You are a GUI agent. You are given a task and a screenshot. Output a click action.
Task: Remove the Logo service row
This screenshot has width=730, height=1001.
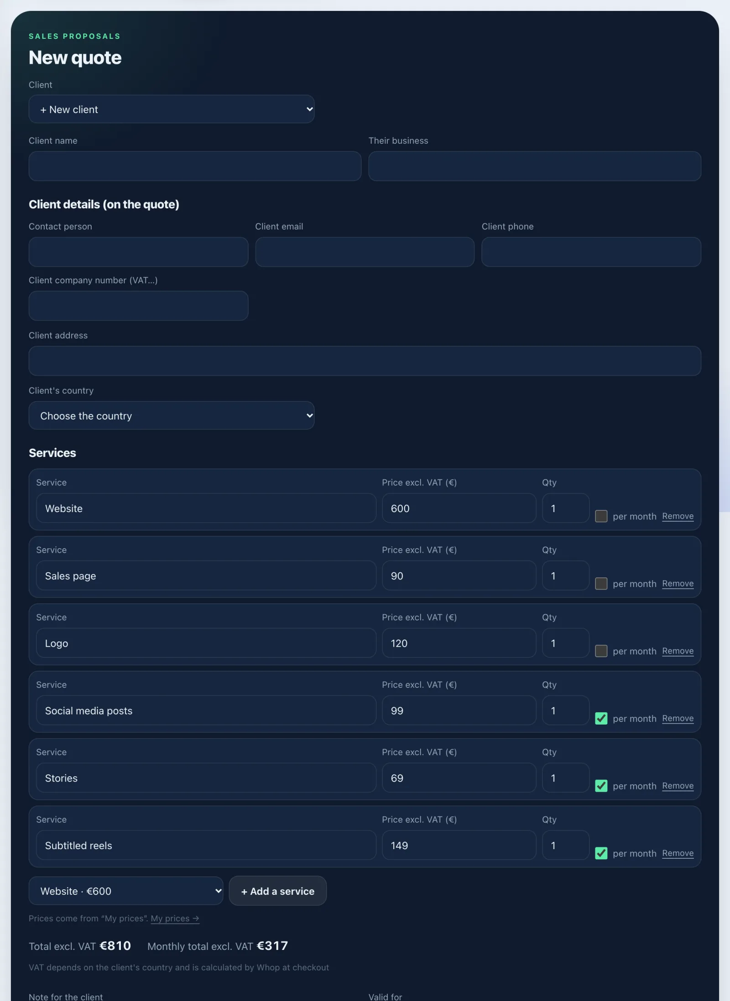pyautogui.click(x=678, y=651)
